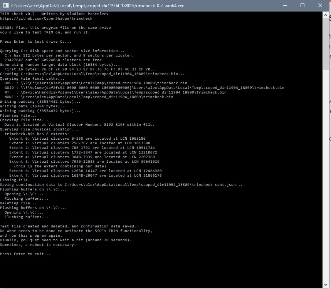Screen dimensions: 331x289
Task: Click 'Flushing file...' line
Action: 18,116
